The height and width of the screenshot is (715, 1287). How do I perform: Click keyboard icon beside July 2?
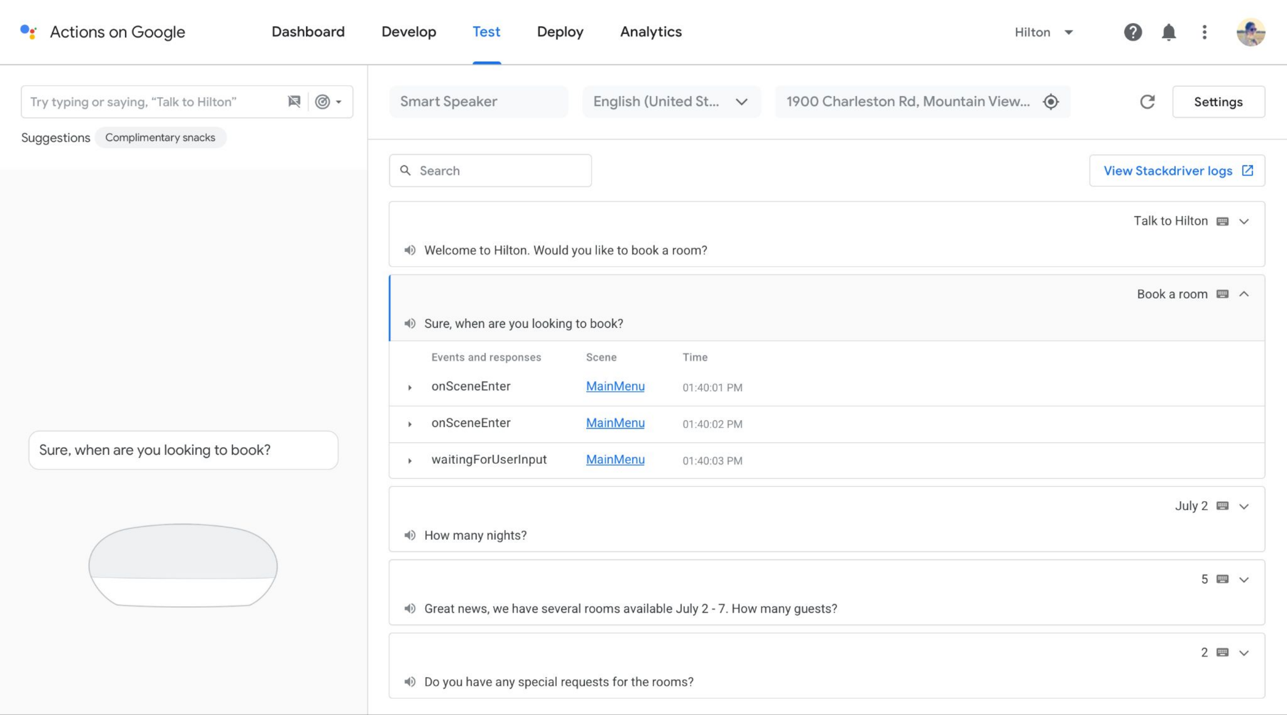[x=1223, y=506]
